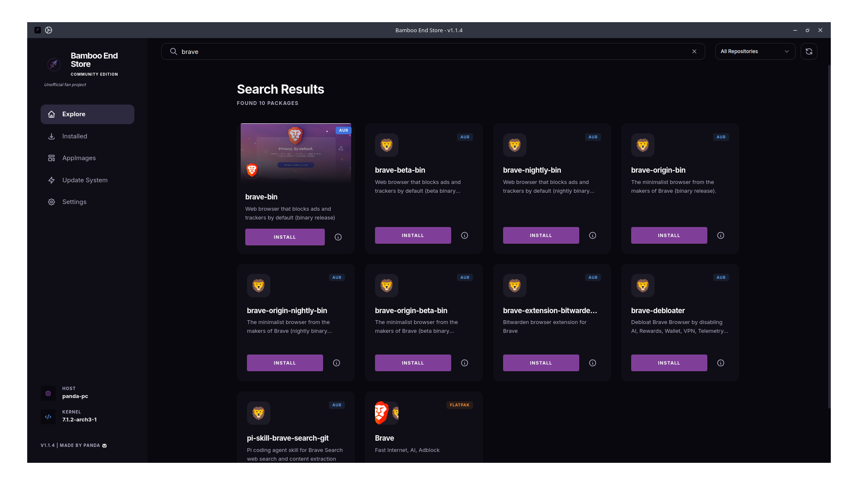Open the Installed section

point(87,136)
